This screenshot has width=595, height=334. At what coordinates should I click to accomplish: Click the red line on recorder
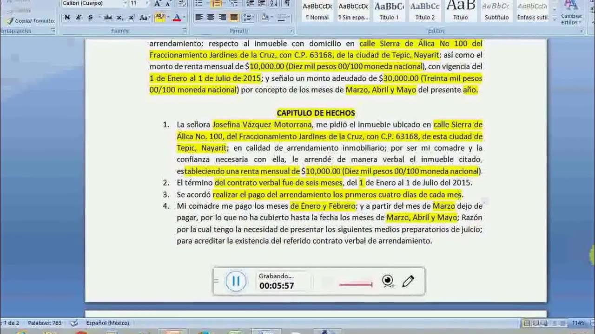click(356, 284)
